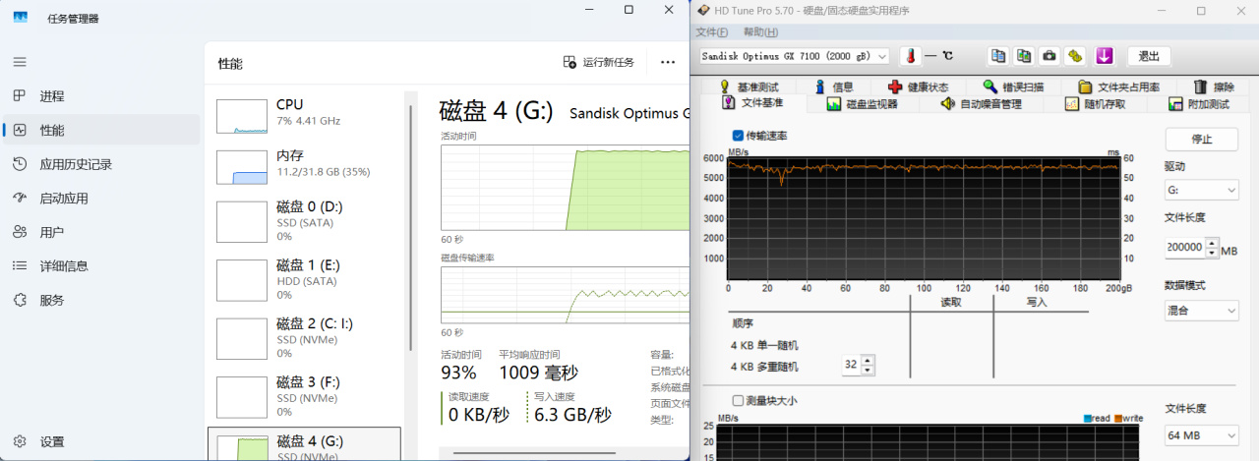Open 用户 (Users) in Task Manager sidebar
The height and width of the screenshot is (461, 1259).
pyautogui.click(x=101, y=232)
